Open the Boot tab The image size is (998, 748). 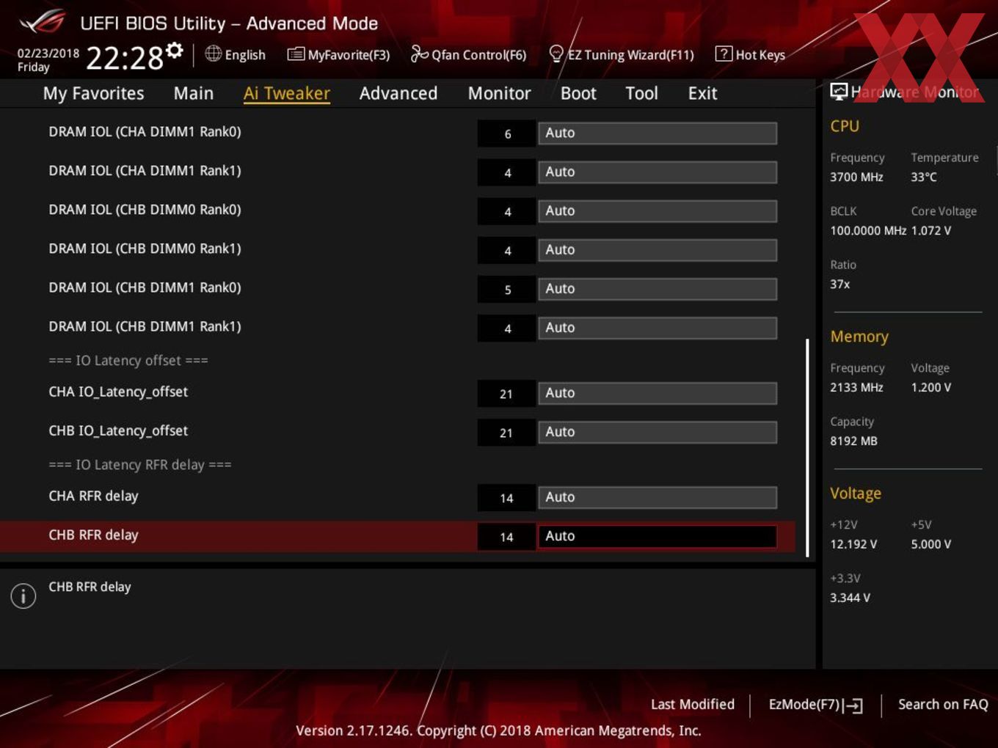pyautogui.click(x=578, y=93)
